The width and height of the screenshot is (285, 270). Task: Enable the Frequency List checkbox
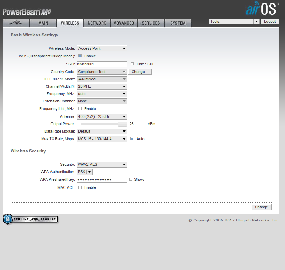click(x=80, y=108)
